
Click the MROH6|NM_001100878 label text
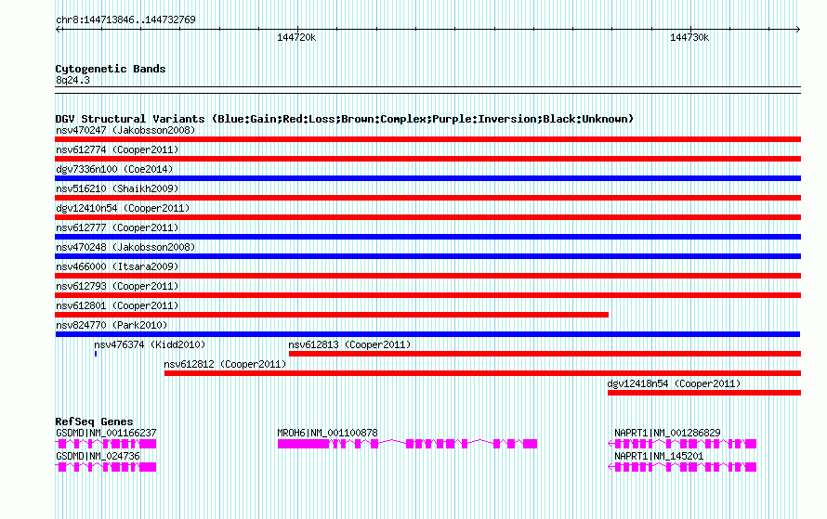pos(327,433)
